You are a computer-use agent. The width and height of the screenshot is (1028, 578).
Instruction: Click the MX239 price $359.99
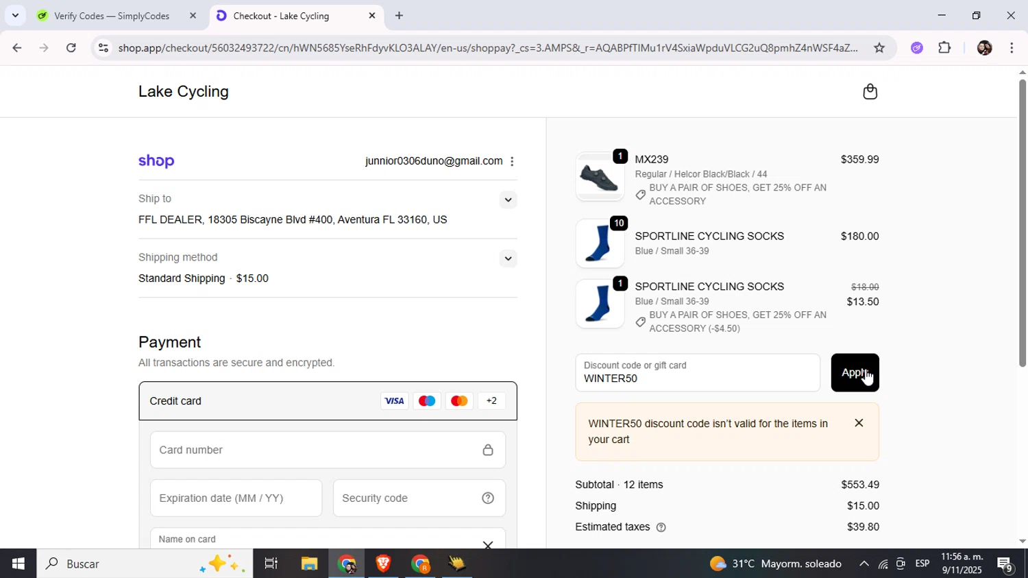click(859, 160)
